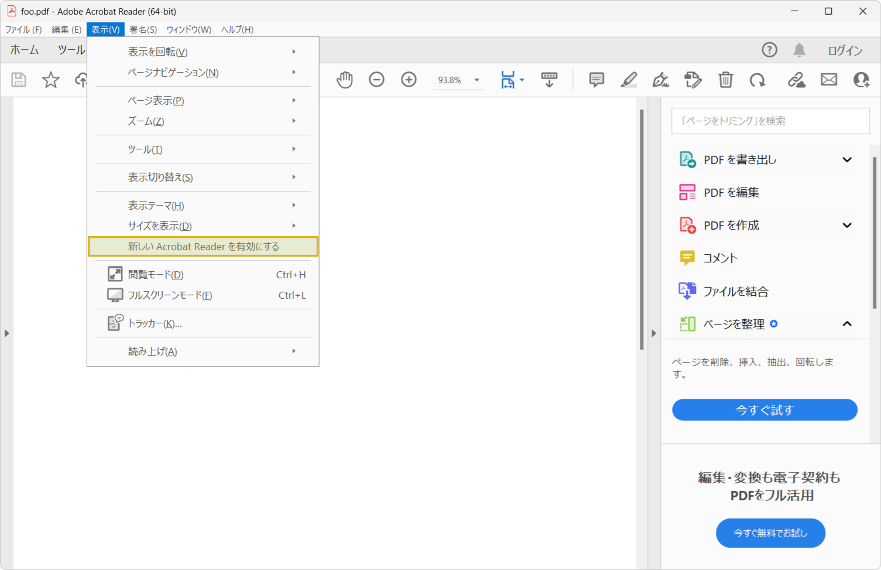Open the ヘルプ(H) menu

point(237,29)
